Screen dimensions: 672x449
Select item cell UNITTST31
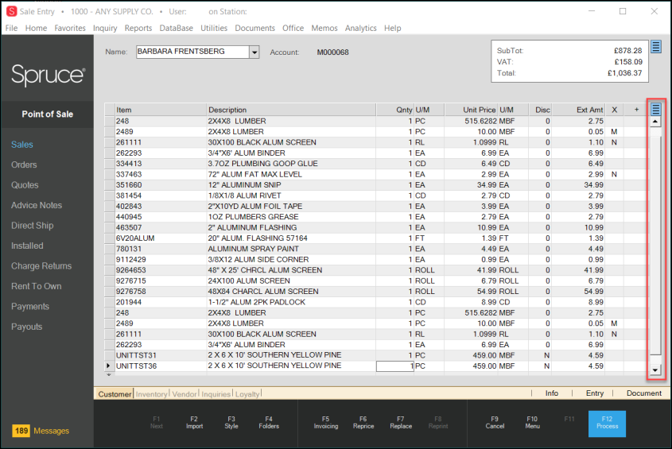[161, 355]
